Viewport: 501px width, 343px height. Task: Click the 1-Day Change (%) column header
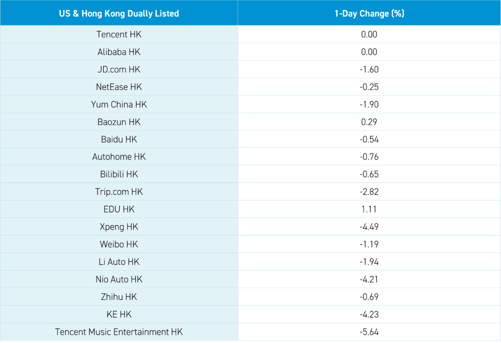pyautogui.click(x=369, y=14)
